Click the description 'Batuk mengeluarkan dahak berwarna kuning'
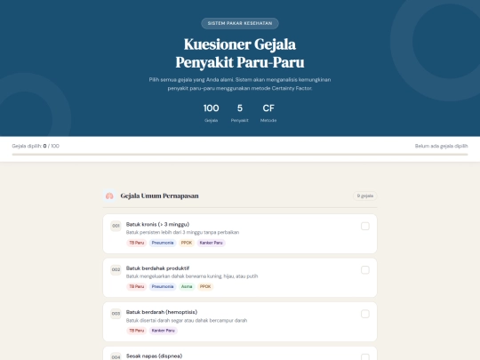Viewport: 480px width, 360px height. tap(192, 276)
